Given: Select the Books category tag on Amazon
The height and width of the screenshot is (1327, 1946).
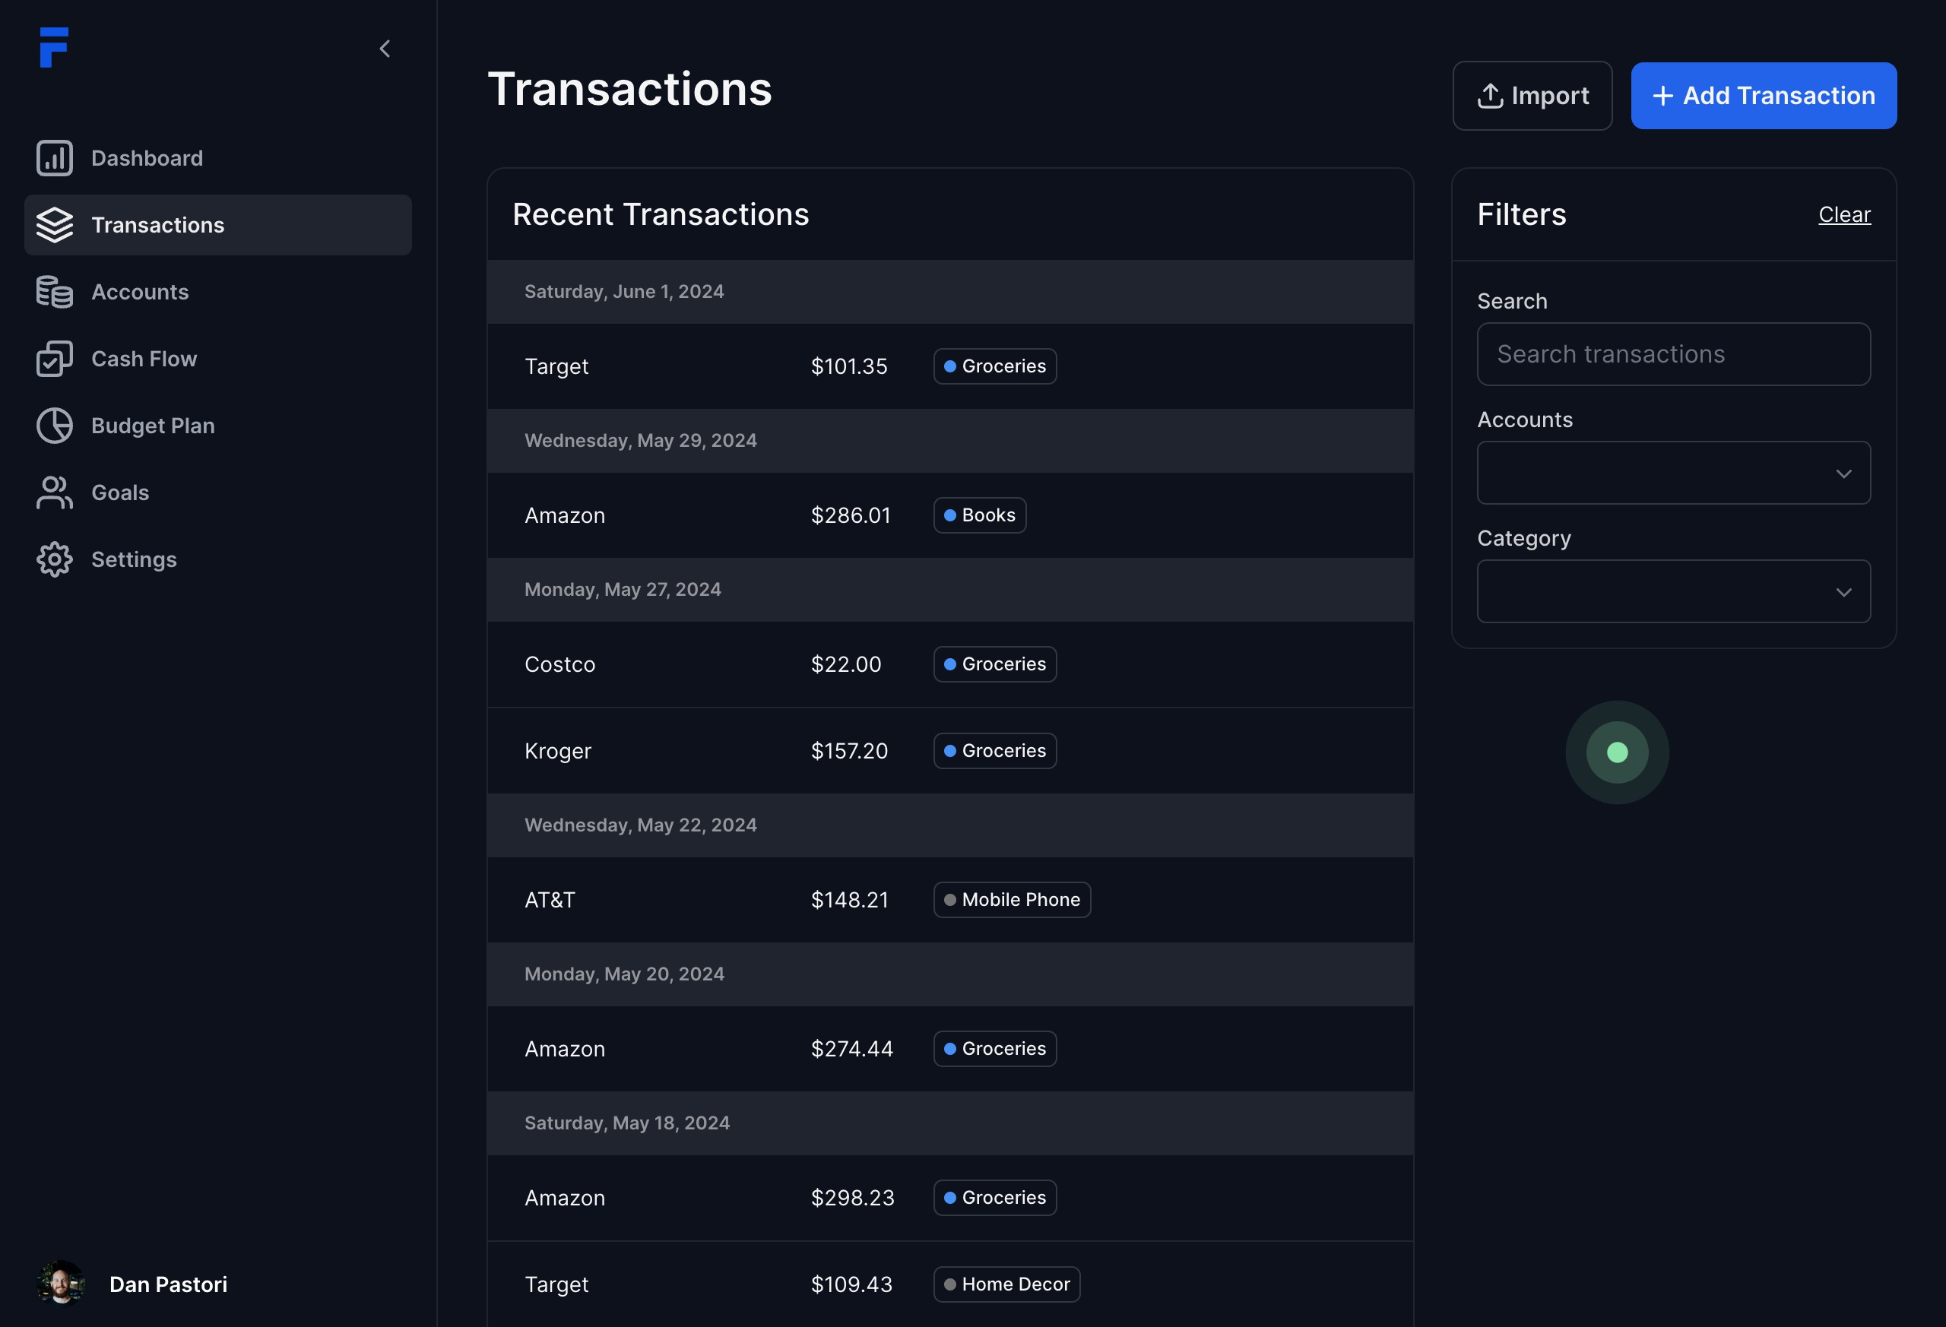Looking at the screenshot, I should coord(979,516).
